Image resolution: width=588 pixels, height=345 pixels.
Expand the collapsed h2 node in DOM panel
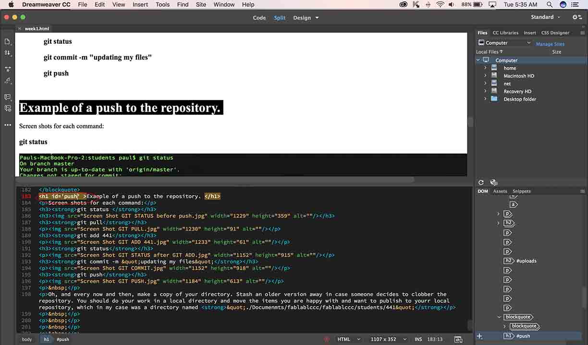499,223
